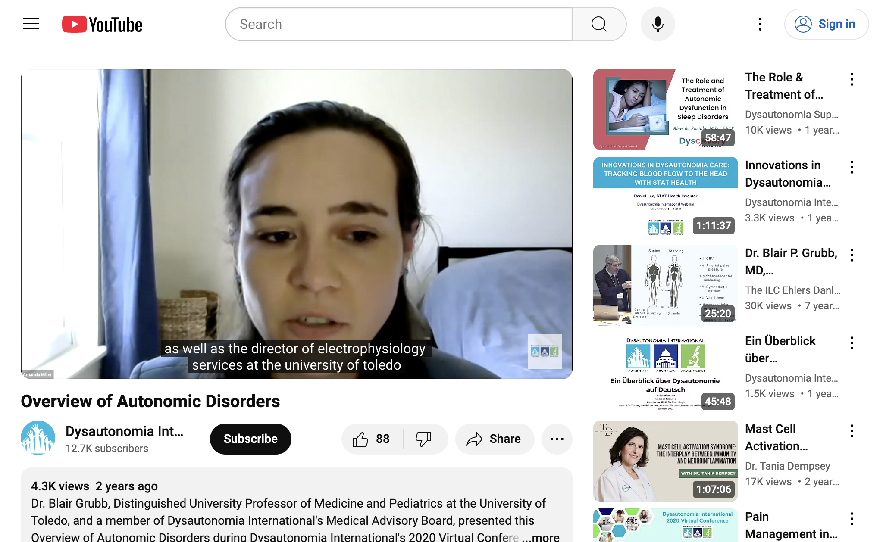The height and width of the screenshot is (542, 883).
Task: Click 'Dysautonomia Inte...' under Ein Überblick video
Action: point(792,378)
